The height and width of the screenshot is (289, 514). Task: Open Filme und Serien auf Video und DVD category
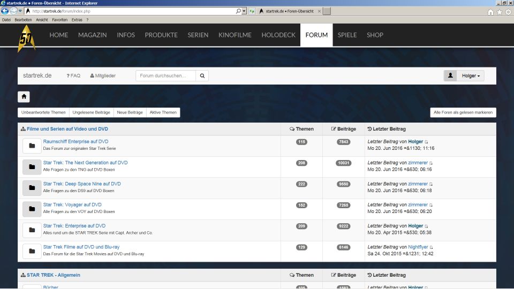pyautogui.click(x=67, y=129)
